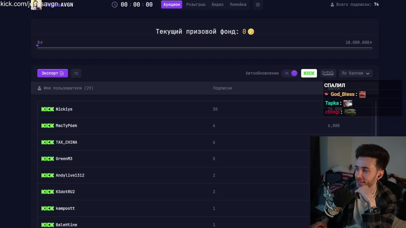Click the KICK logo beside GreenM3
This screenshot has width=406, height=228.
coord(48,159)
